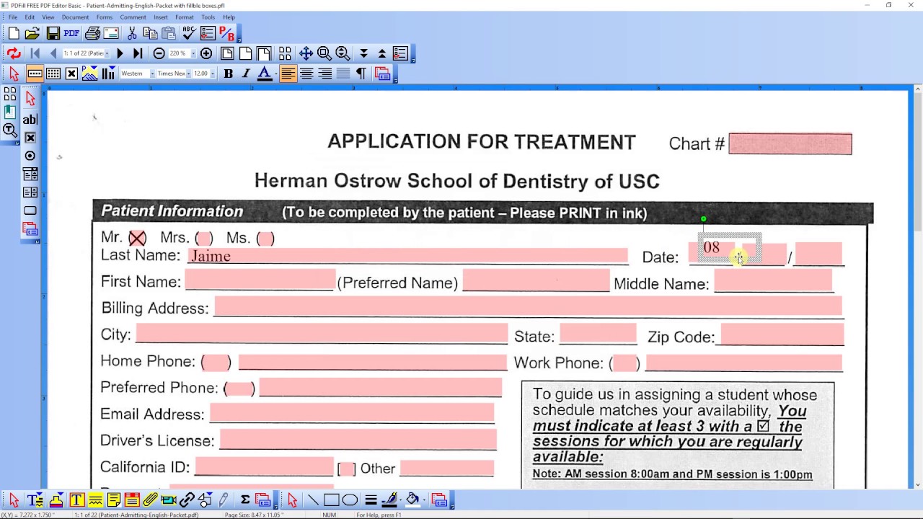Viewport: 923px width, 519px height.
Task: Check the box beside Other
Action: coord(347,469)
